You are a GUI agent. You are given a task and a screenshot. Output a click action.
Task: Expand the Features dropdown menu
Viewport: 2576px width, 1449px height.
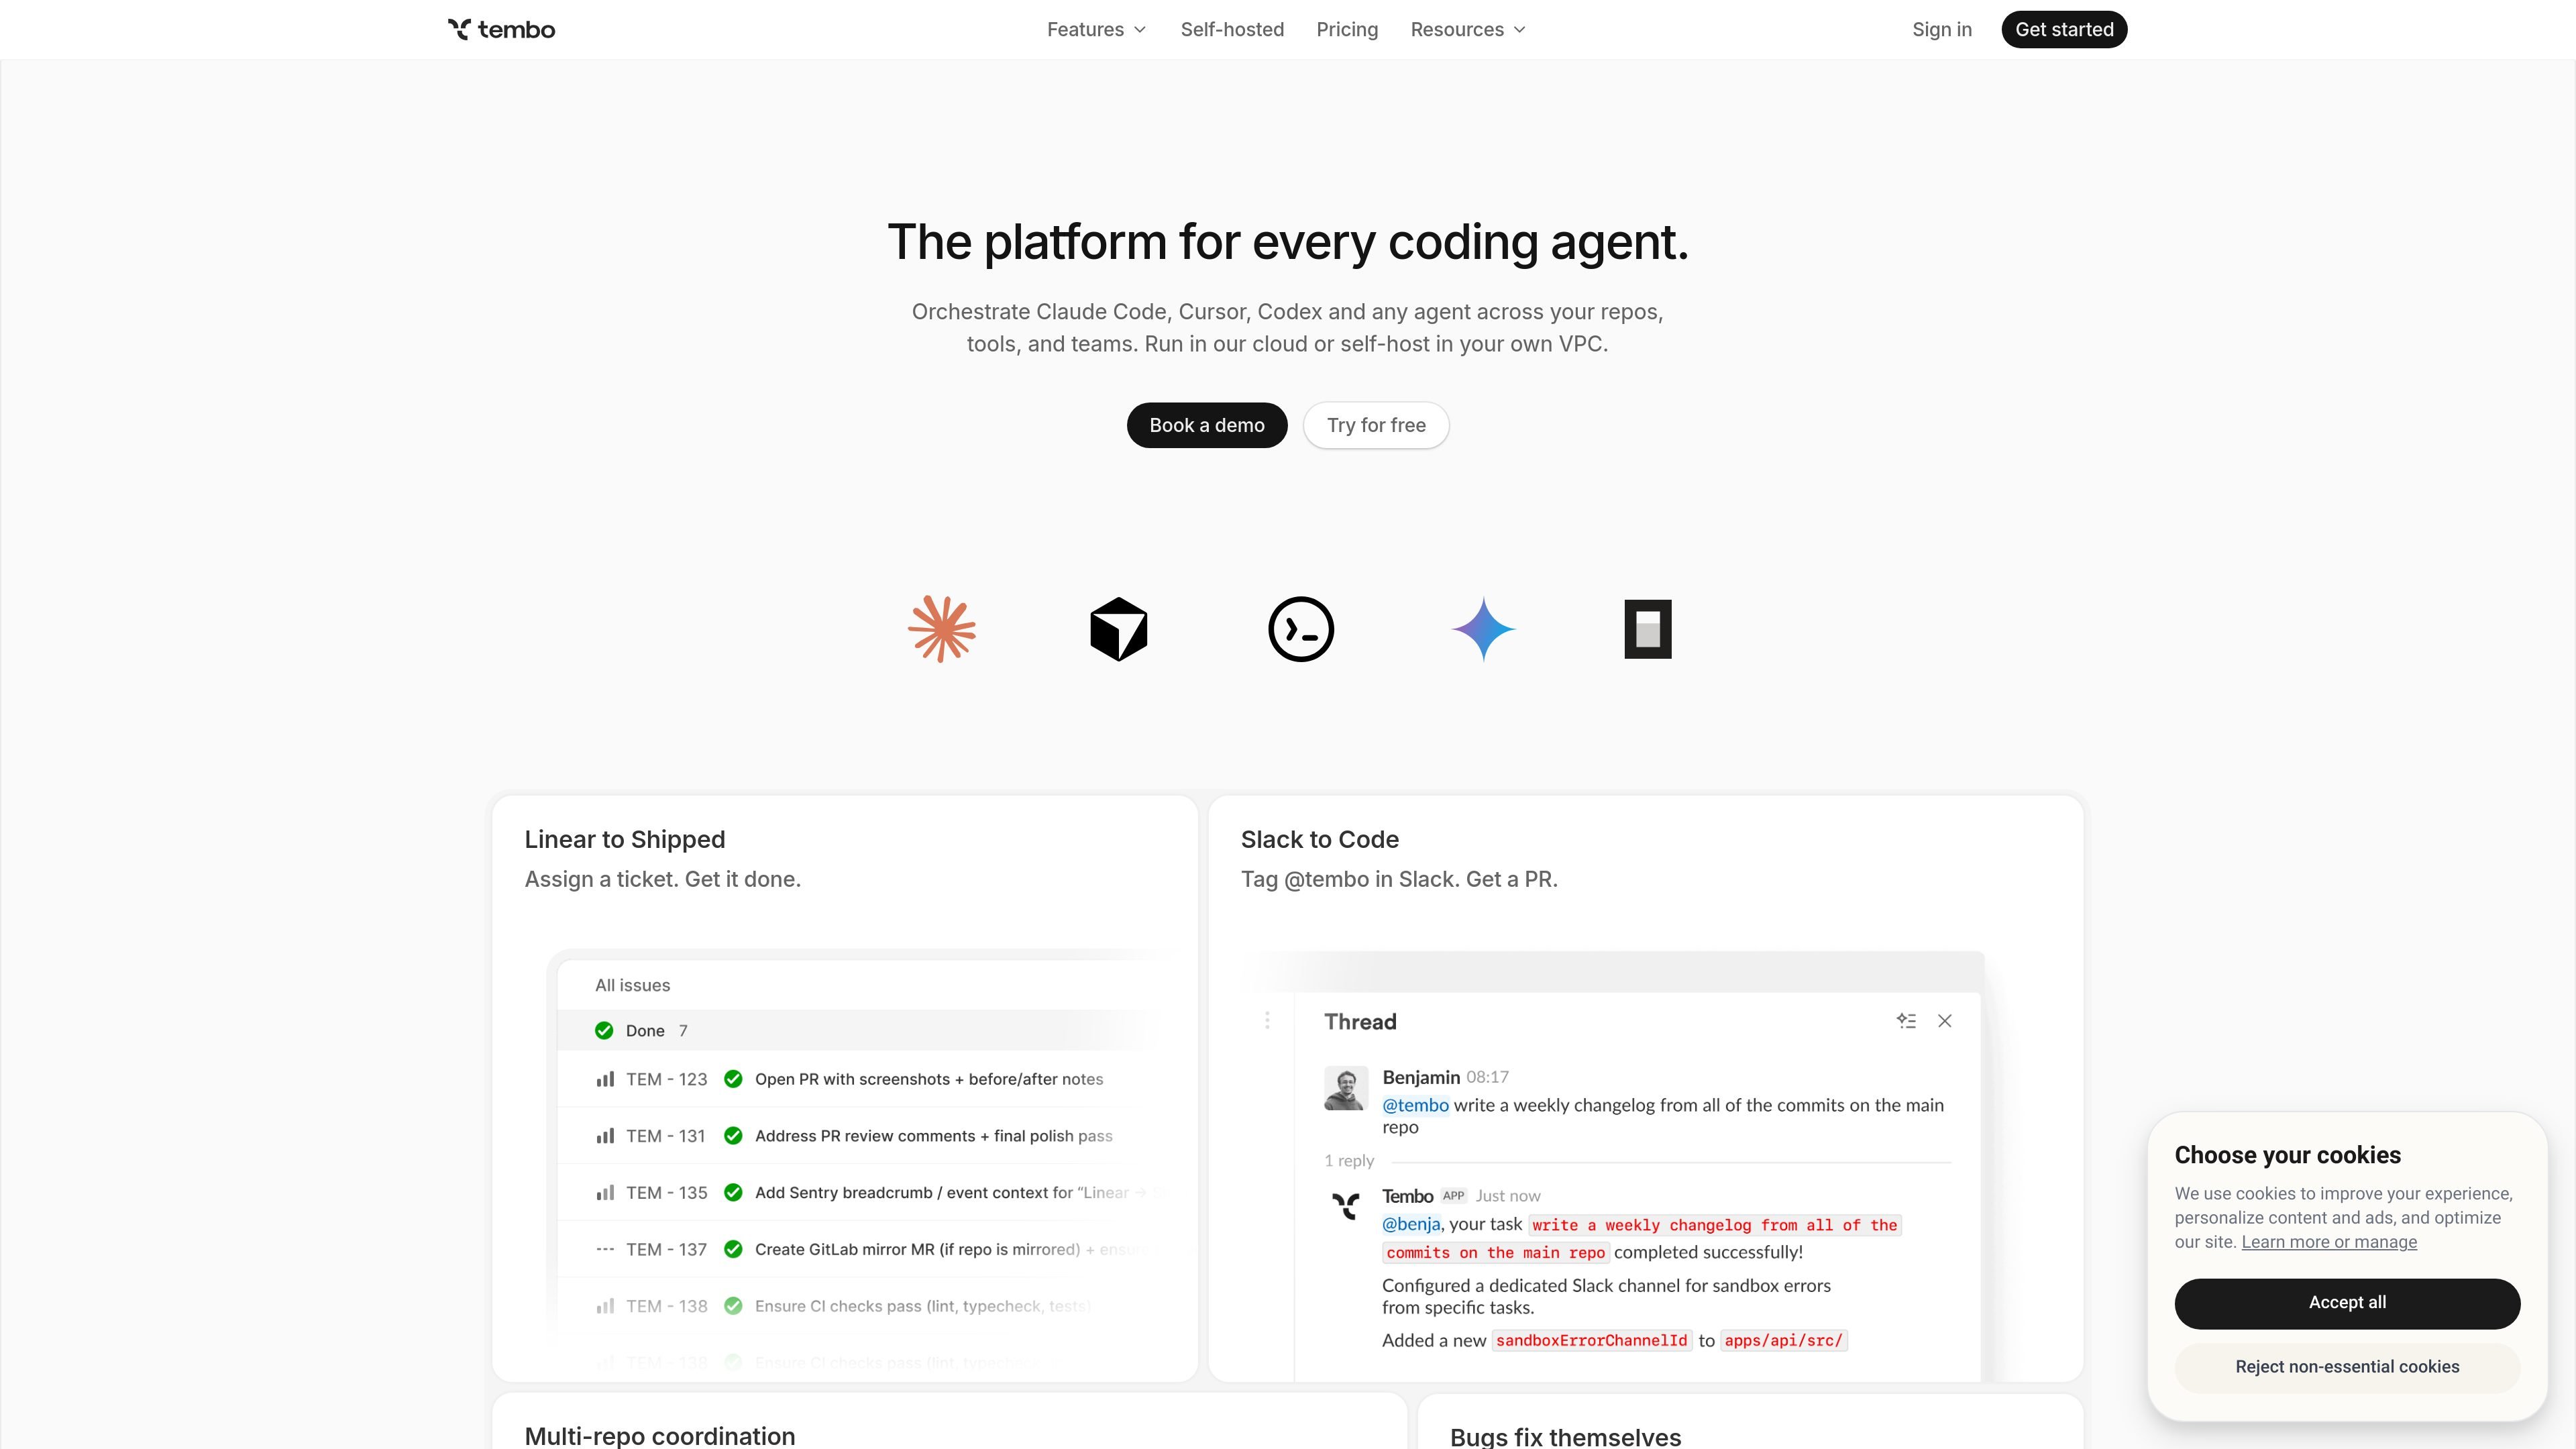point(1096,30)
